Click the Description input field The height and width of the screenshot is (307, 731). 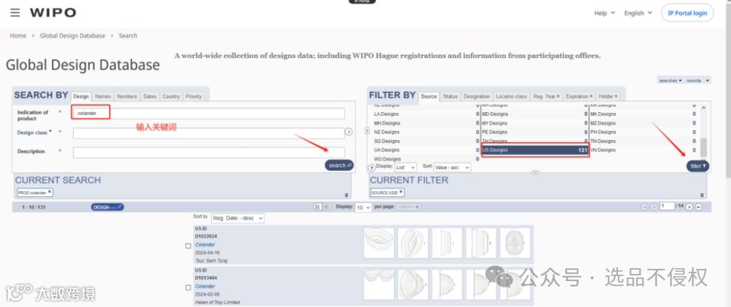click(x=209, y=152)
